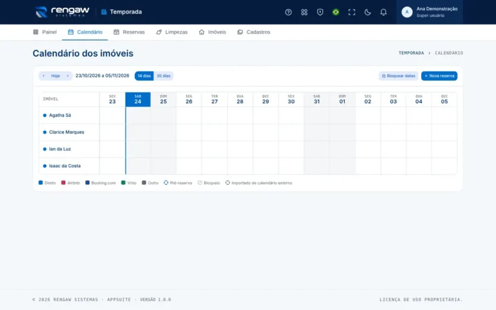Click SEX 23 day header
This screenshot has width=496, height=310.
pyautogui.click(x=112, y=99)
